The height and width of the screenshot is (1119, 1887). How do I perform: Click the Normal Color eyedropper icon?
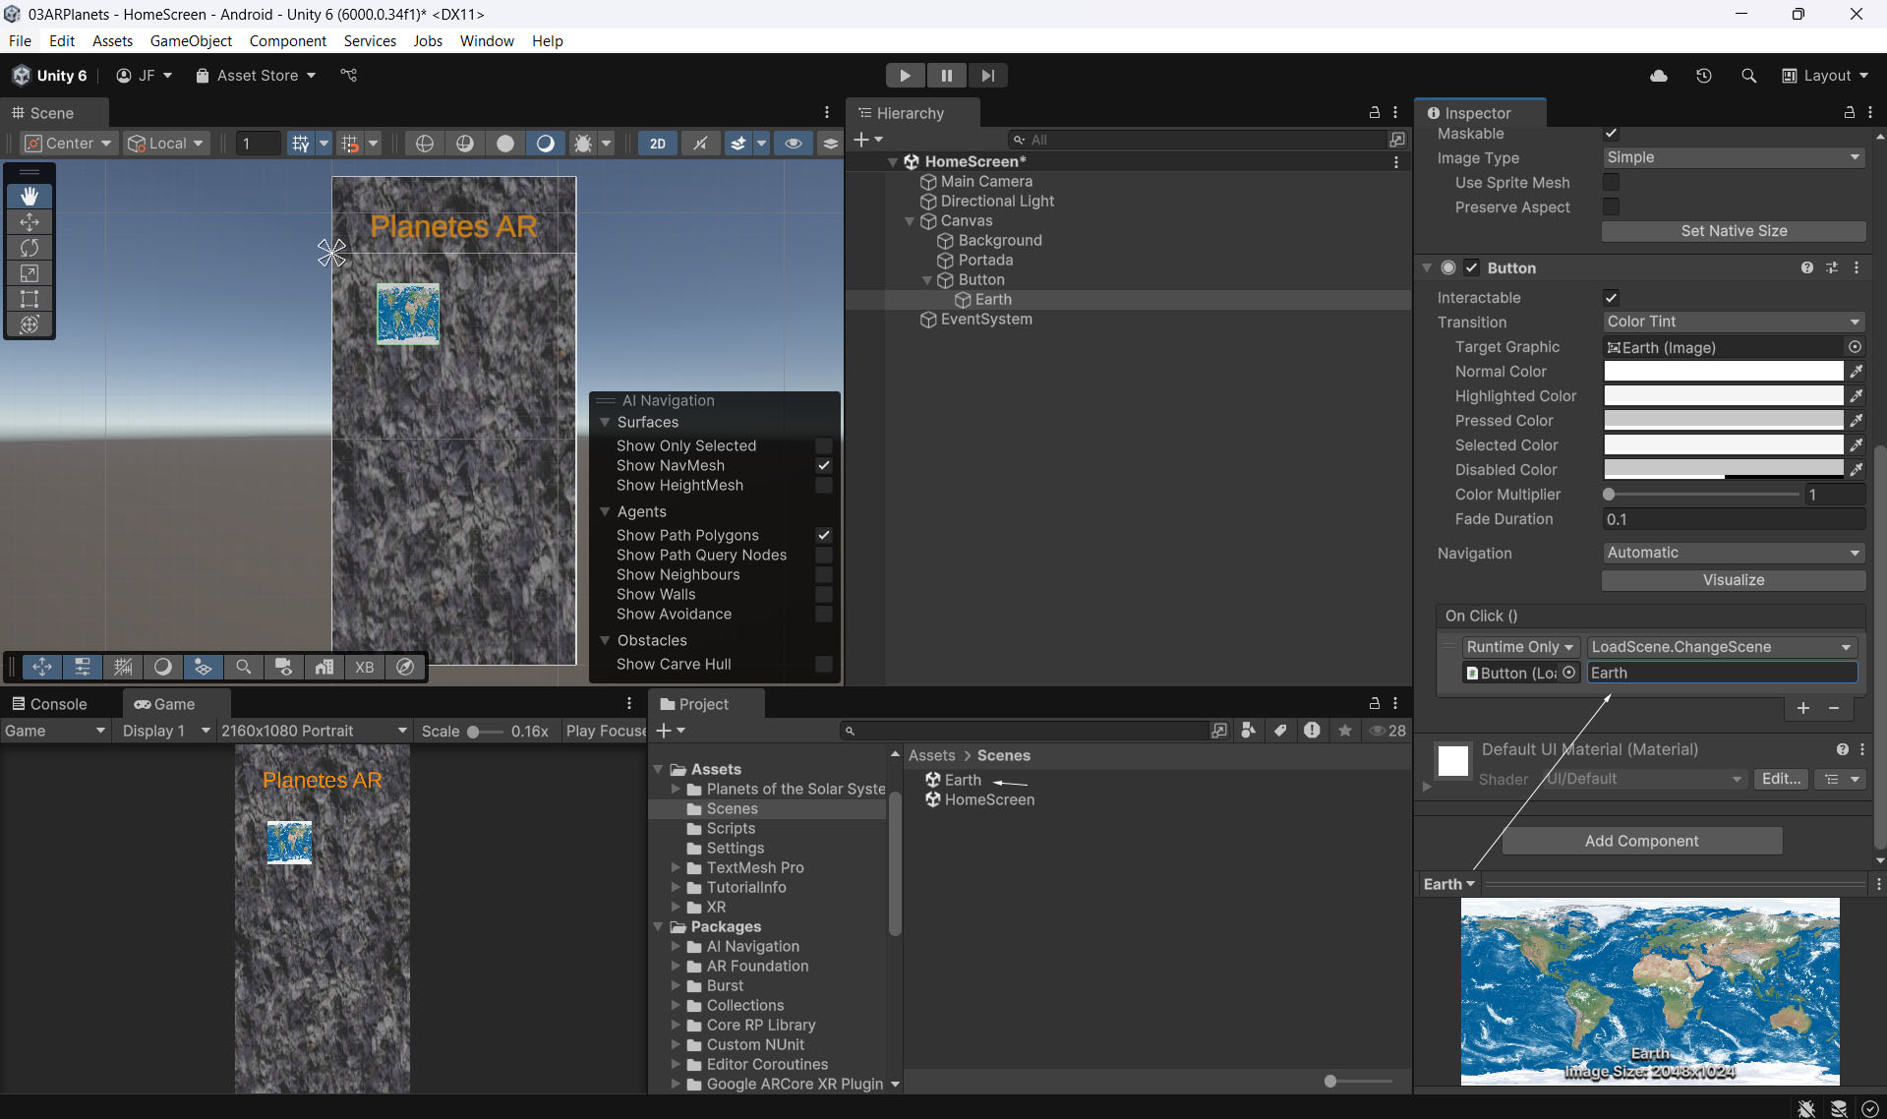(x=1856, y=372)
